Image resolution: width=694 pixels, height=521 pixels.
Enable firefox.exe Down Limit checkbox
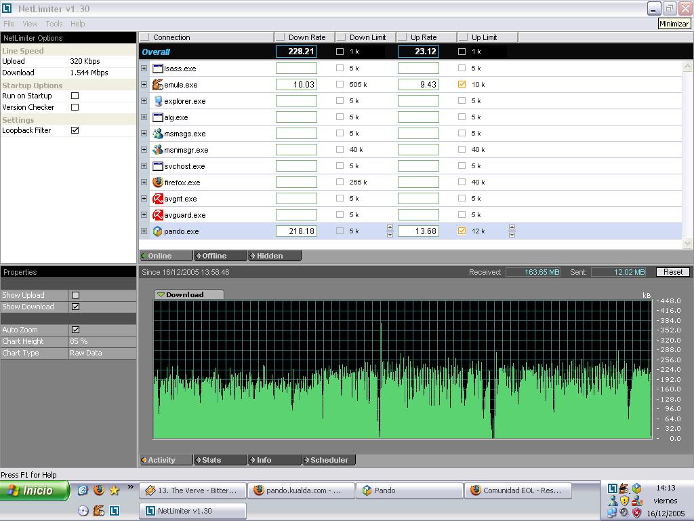coord(340,182)
